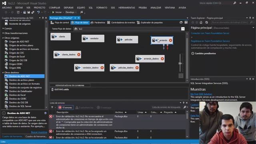Select the cliente_destino destination component
Image resolution: width=256 pixels, height=144 pixels.
pos(67,54)
